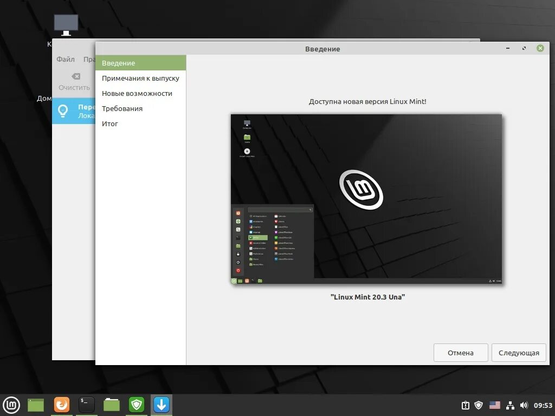555x416 pixels.
Task: Launch Firefox from the taskbar
Action: (61, 405)
